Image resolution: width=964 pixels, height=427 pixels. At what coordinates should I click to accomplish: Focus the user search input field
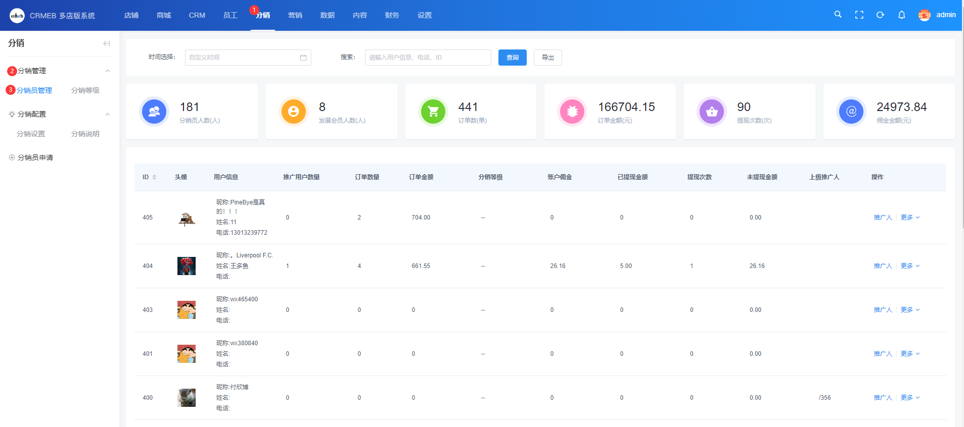click(428, 58)
